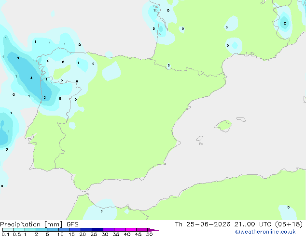Pick the 45–50 mm legend swatch
Viewport: 306px width, 236px height.
[x=142, y=230]
